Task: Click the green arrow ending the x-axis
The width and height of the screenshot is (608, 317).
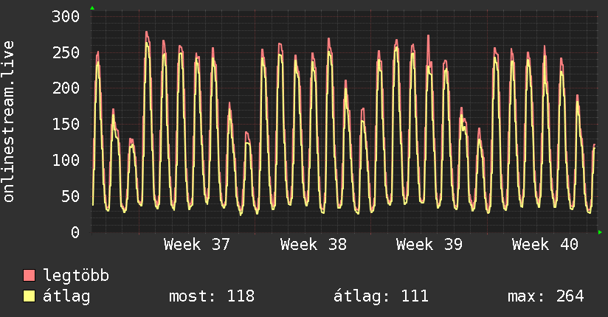Action: pos(600,232)
